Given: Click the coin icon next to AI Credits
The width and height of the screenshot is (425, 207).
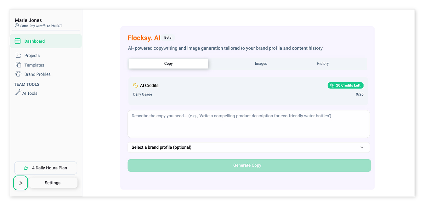Looking at the screenshot, I should coord(135,85).
